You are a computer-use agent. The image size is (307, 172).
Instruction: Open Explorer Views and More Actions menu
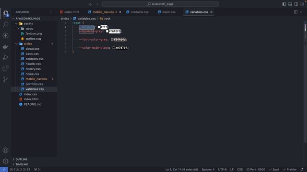(52, 12)
